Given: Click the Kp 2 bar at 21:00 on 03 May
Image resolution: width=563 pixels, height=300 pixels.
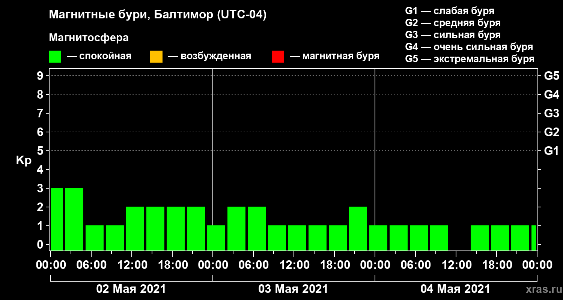Looking at the screenshot, I should 358,228.
